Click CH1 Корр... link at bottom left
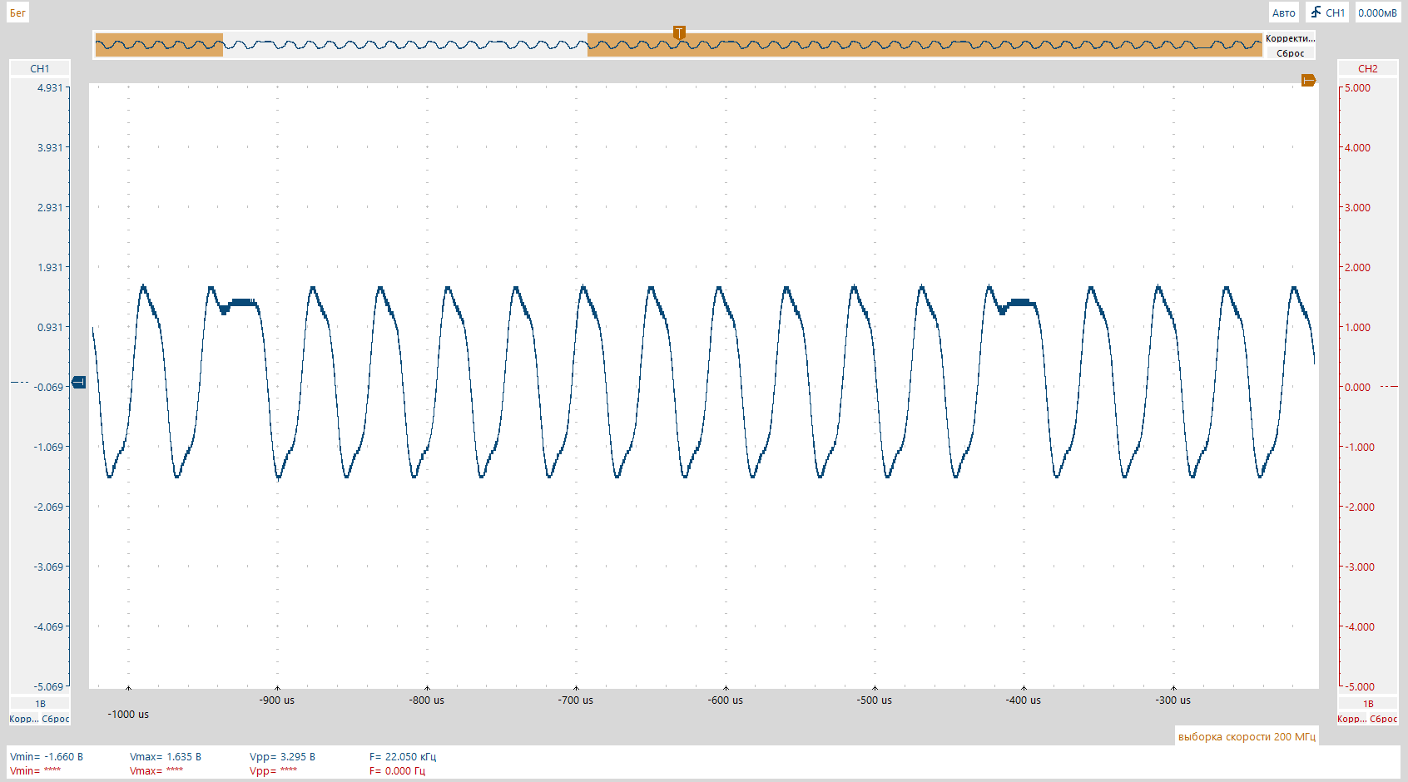The image size is (1408, 782). pos(24,719)
